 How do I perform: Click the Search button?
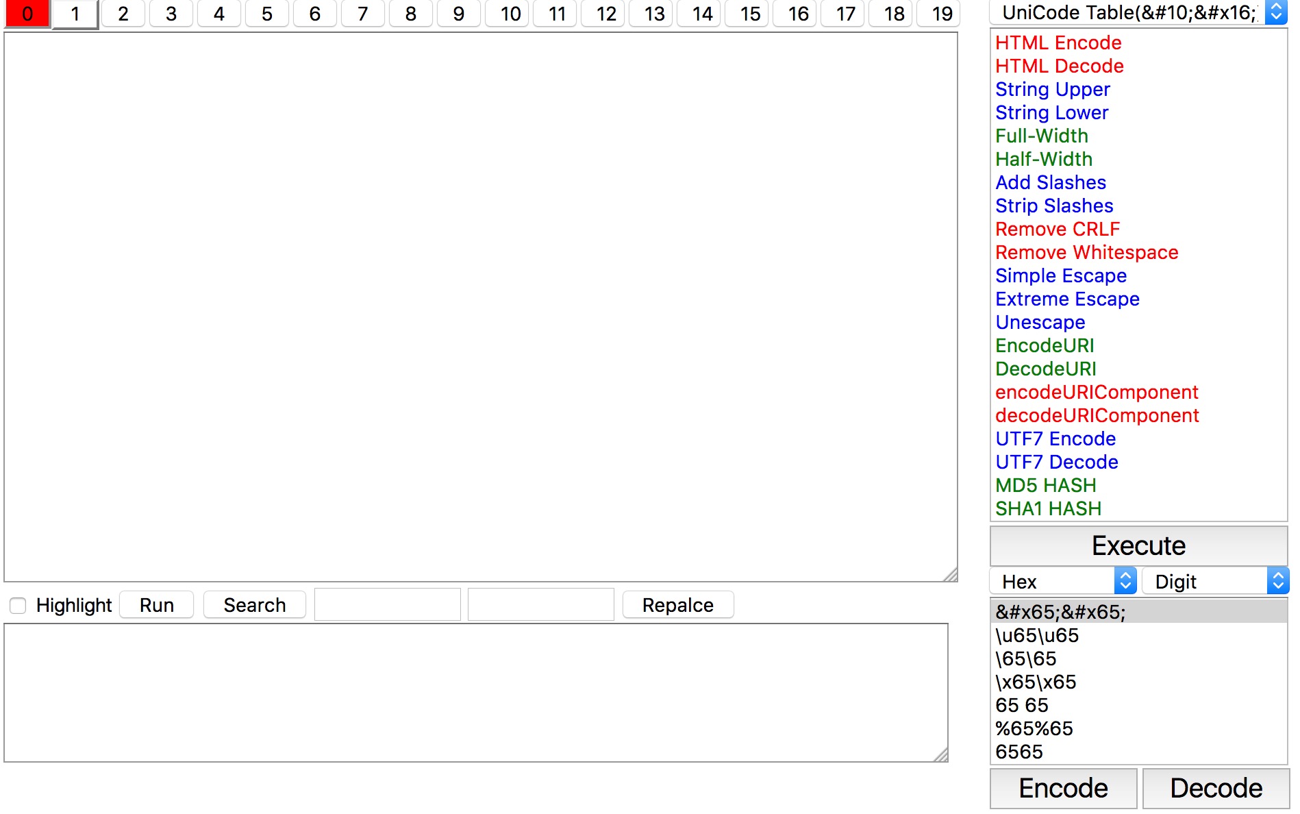tap(255, 605)
